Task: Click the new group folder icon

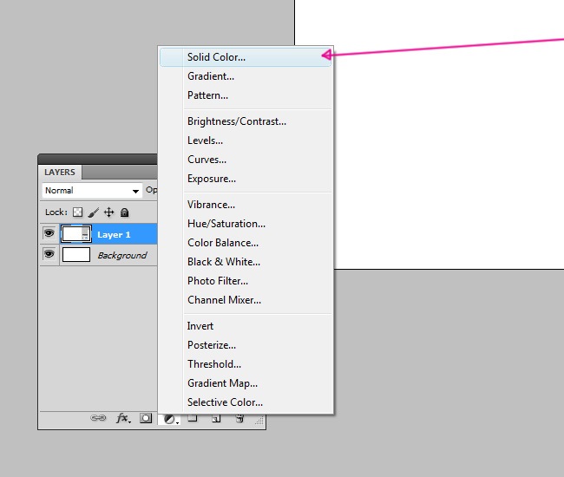Action: click(193, 418)
